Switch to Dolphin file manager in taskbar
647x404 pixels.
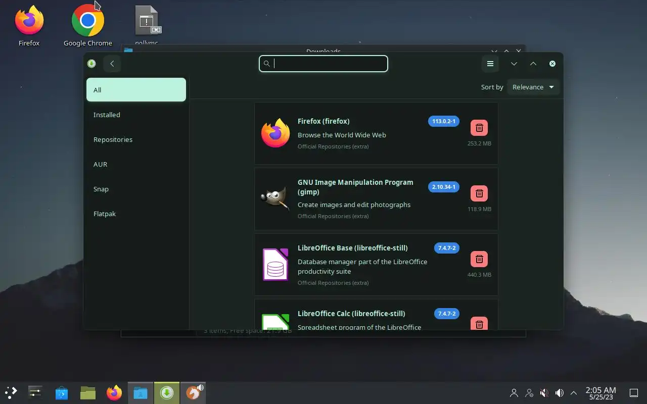(x=141, y=392)
